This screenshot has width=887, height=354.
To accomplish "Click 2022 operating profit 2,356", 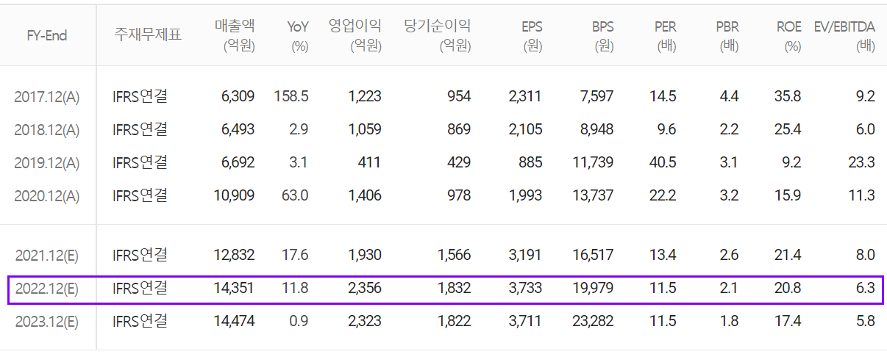I will (365, 288).
